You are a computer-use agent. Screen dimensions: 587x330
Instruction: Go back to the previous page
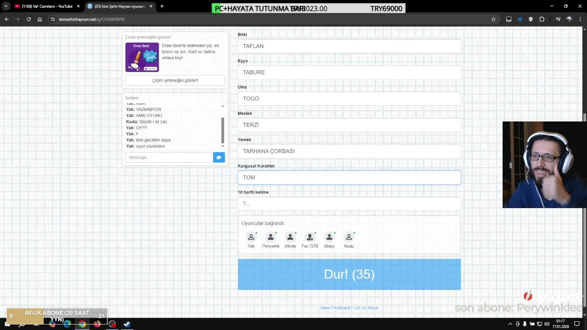pos(6,19)
